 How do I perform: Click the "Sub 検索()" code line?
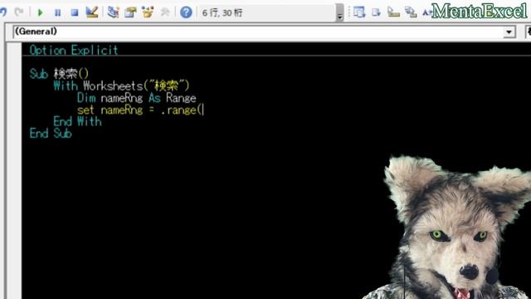point(59,74)
